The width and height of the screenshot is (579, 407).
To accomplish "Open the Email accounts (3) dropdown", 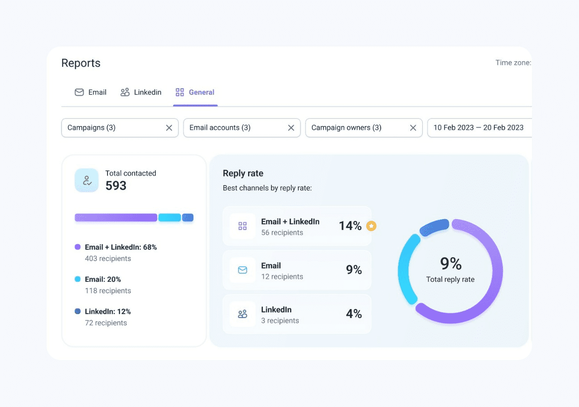I will [233, 128].
